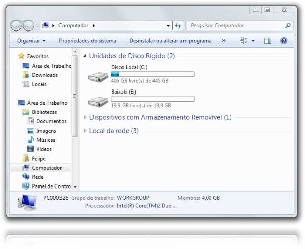Viewport: 305px width, 249px height.
Task: Click the PC icon in details pane
Action: pyautogui.click(x=27, y=203)
